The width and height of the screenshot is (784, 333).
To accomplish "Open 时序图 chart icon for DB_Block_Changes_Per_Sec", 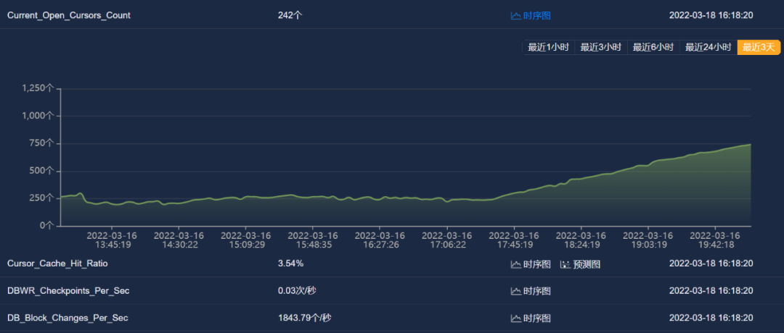I will point(515,318).
